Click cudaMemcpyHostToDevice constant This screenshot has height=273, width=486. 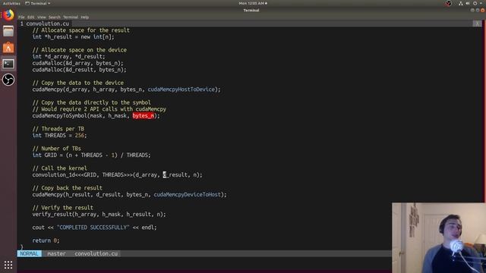181,89
